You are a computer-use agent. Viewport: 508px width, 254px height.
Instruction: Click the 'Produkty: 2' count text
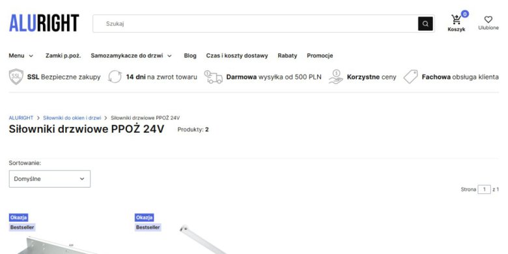[193, 130]
